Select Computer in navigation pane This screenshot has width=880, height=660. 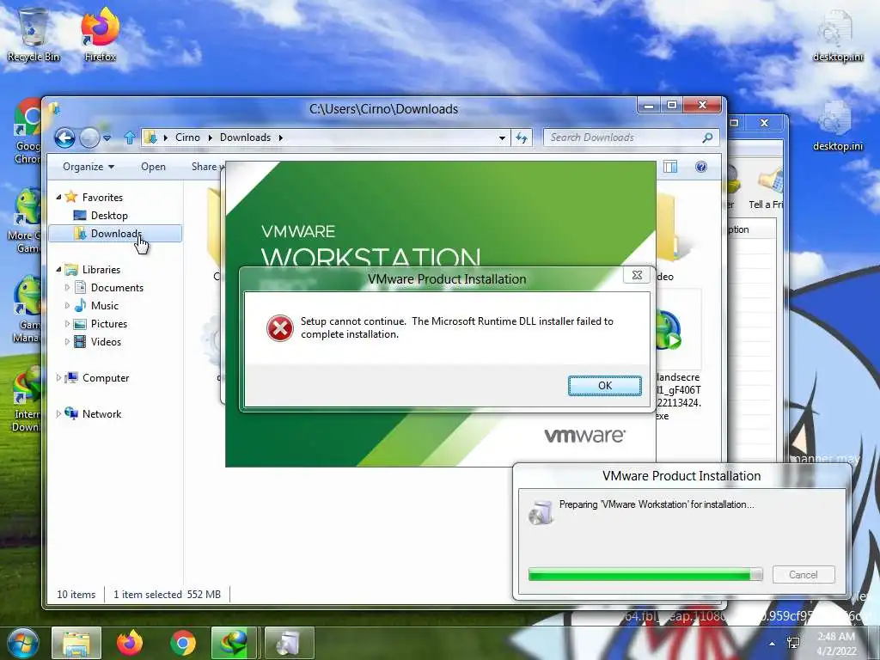point(106,378)
